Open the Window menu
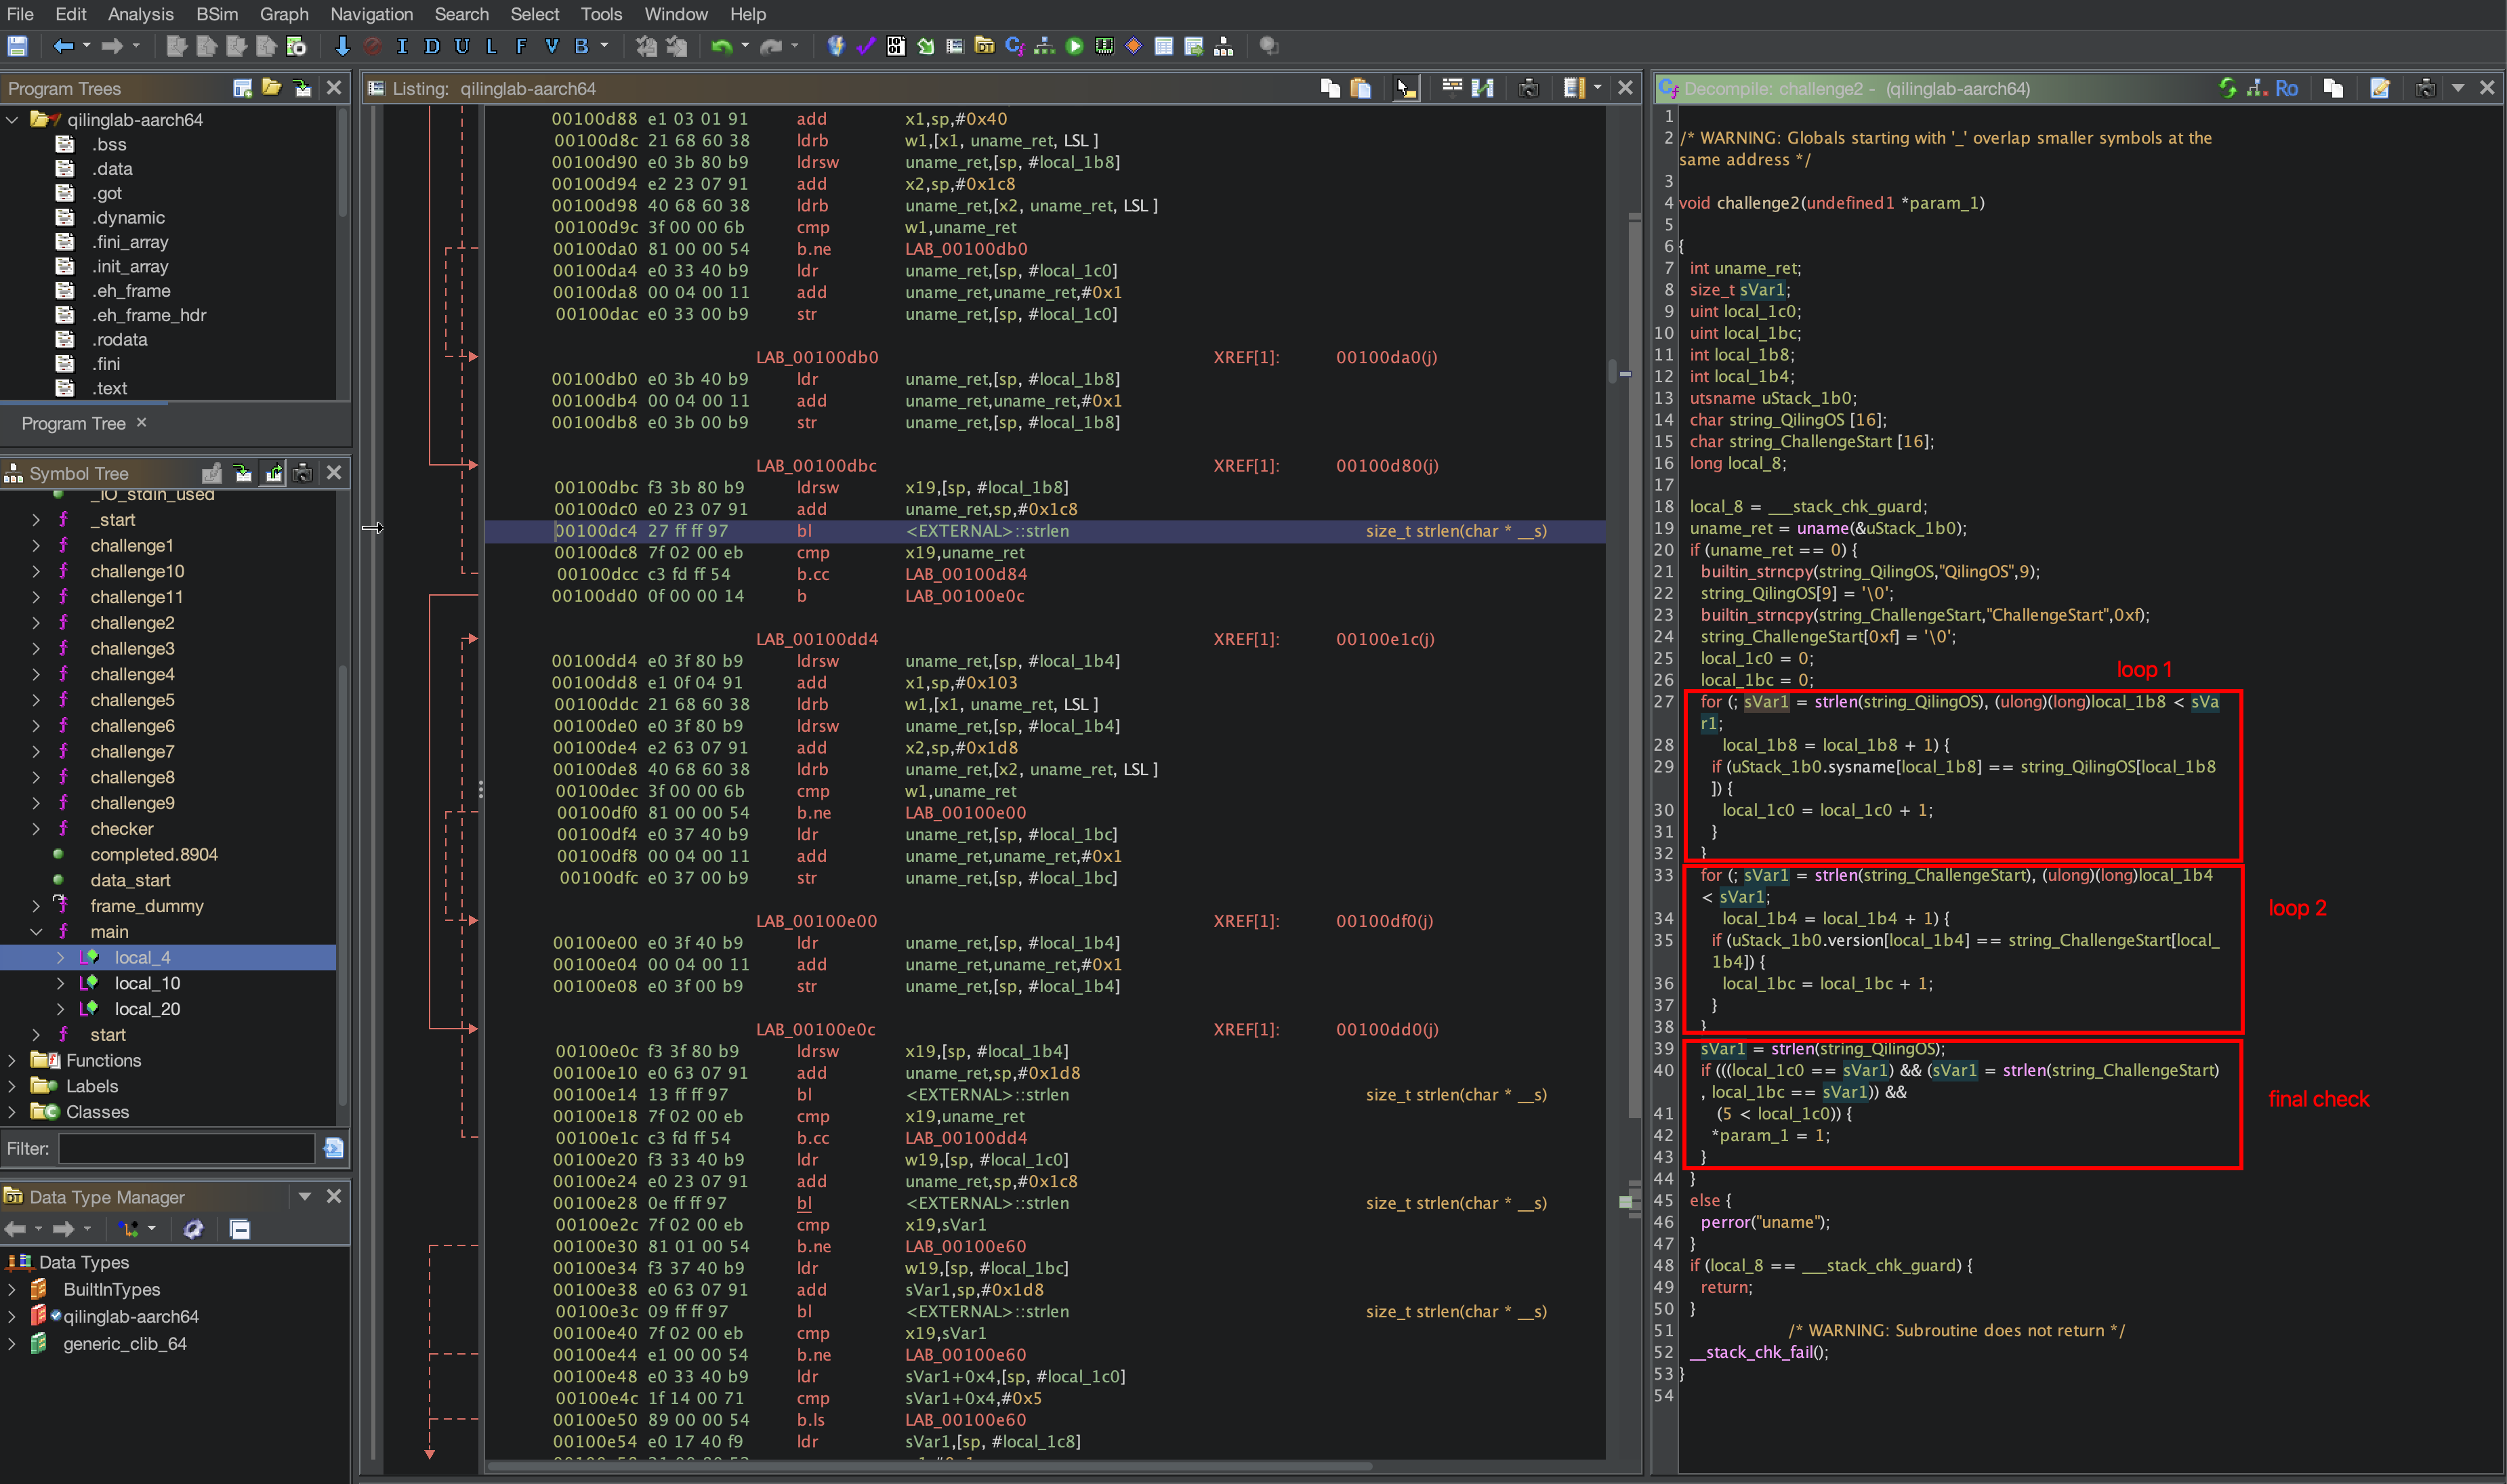Viewport: 2507px width, 1484px height. pos(676,14)
